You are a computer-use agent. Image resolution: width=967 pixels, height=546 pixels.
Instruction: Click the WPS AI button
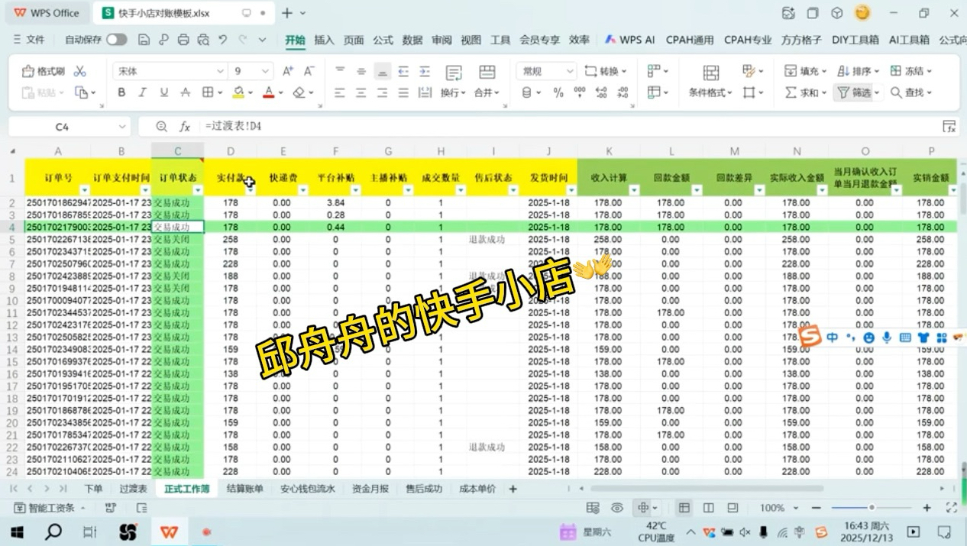[630, 40]
